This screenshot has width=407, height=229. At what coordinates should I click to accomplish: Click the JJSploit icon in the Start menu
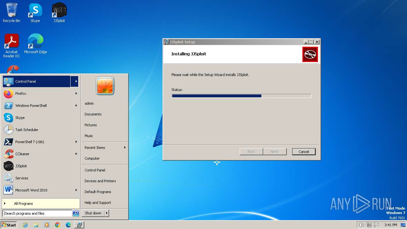(8, 166)
